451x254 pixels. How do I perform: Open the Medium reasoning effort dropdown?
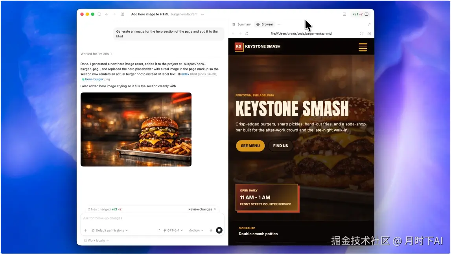[x=196, y=230]
